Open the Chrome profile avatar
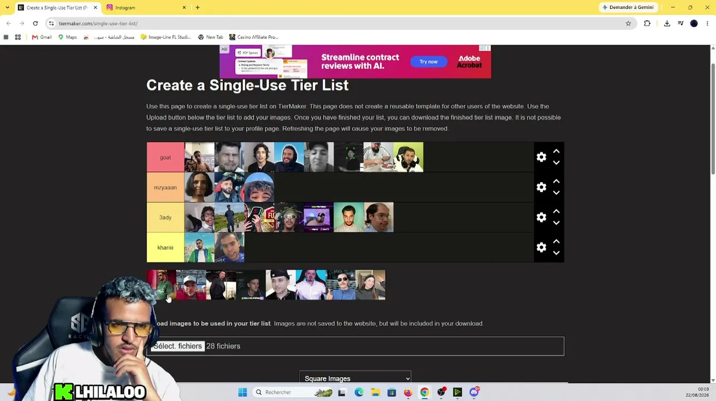 (x=694, y=23)
